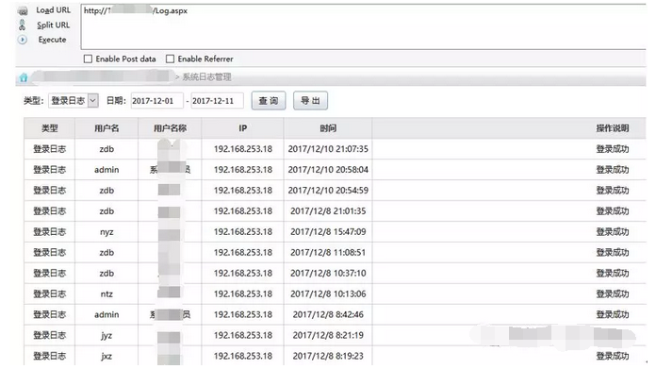Viewport: 656px width, 369px height.
Task: Open the 登录日志 type dropdown
Action: [x=74, y=101]
